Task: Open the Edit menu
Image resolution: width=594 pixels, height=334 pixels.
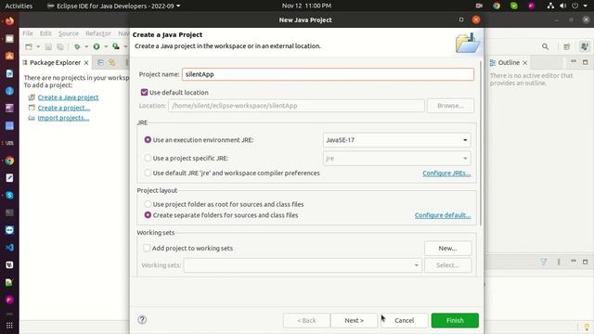Action: point(45,33)
